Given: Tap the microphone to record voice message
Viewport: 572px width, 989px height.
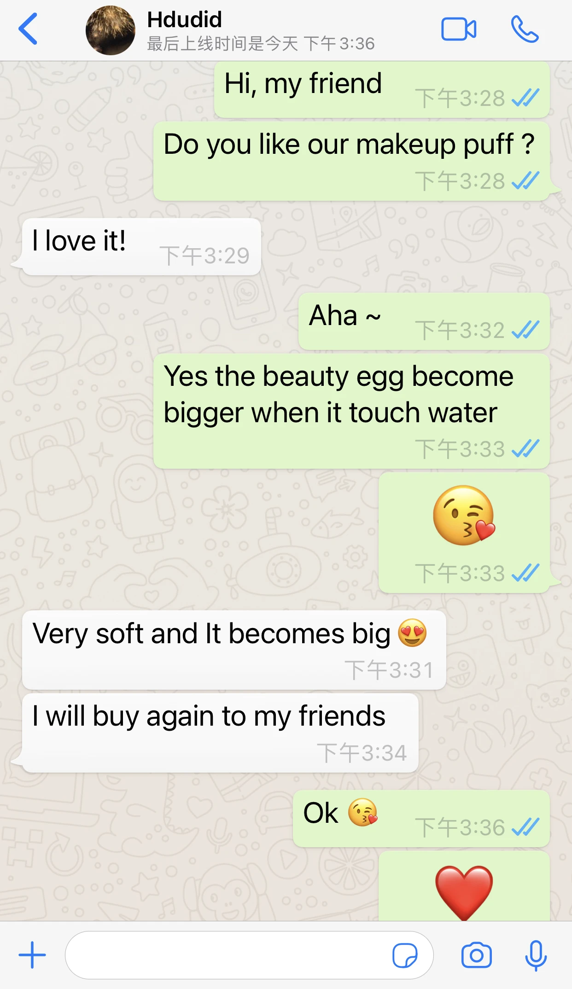Looking at the screenshot, I should coord(536,955).
